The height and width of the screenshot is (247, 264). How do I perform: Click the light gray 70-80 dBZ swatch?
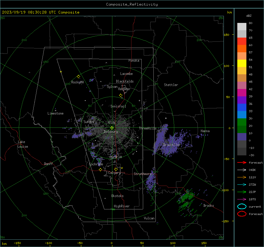point(242,27)
